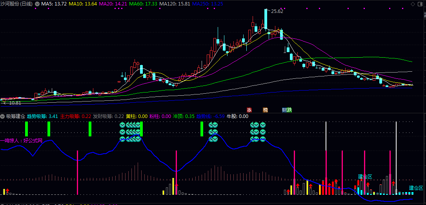The height and width of the screenshot is (205, 426).
Task: Click the red 涨 marker icon
Action: [249, 110]
